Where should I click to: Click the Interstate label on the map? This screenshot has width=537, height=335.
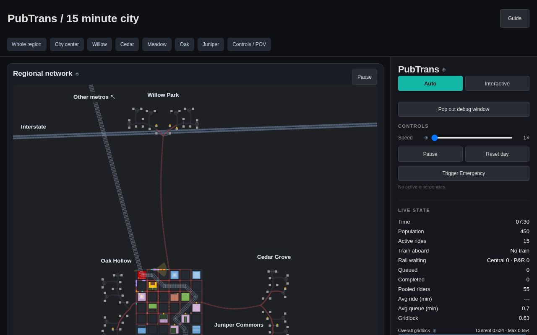click(34, 127)
